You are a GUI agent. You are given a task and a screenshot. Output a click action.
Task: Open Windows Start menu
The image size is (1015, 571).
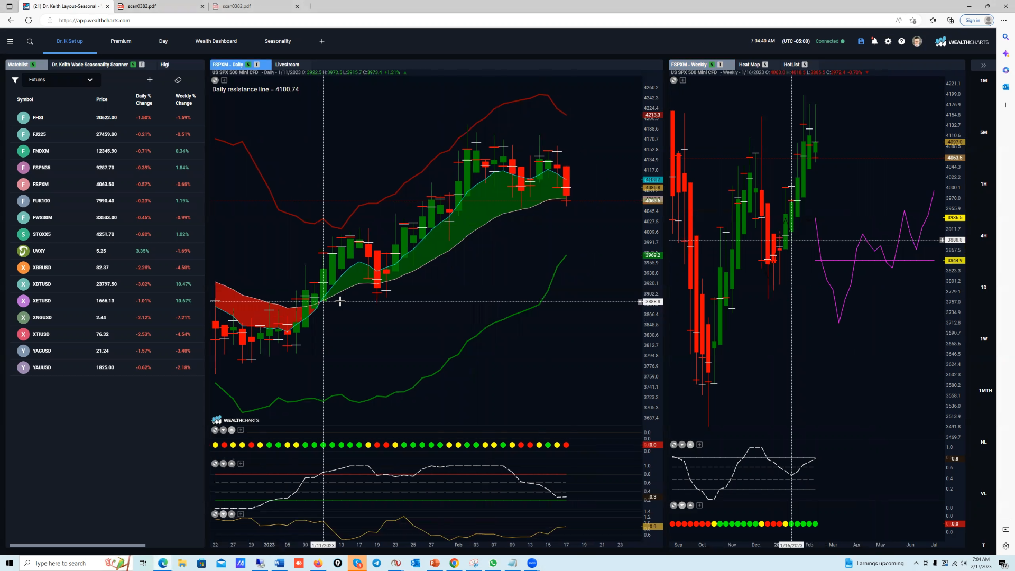pyautogui.click(x=10, y=563)
